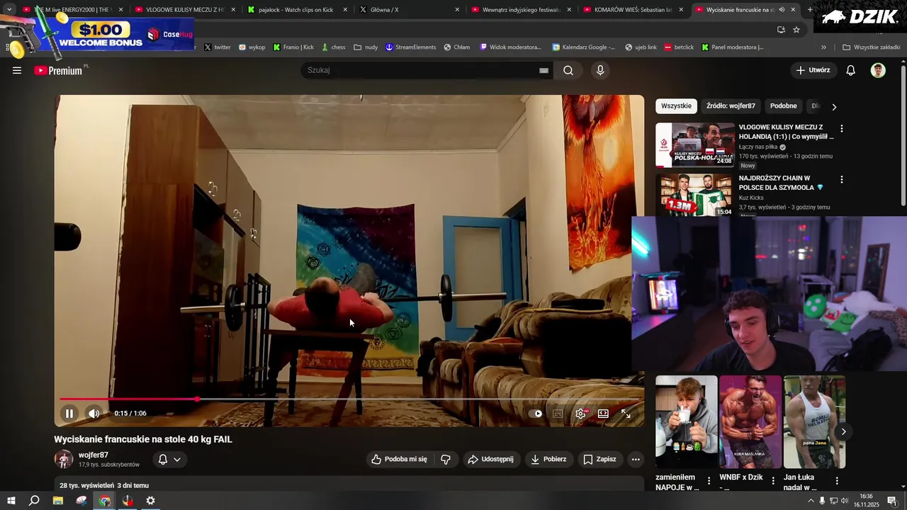907x510 pixels.
Task: Open the nudy bookmarks folder
Action: pyautogui.click(x=366, y=47)
